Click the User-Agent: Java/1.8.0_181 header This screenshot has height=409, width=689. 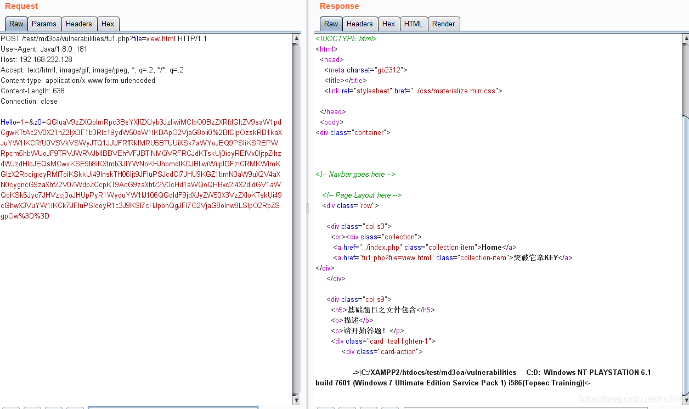(x=44, y=49)
